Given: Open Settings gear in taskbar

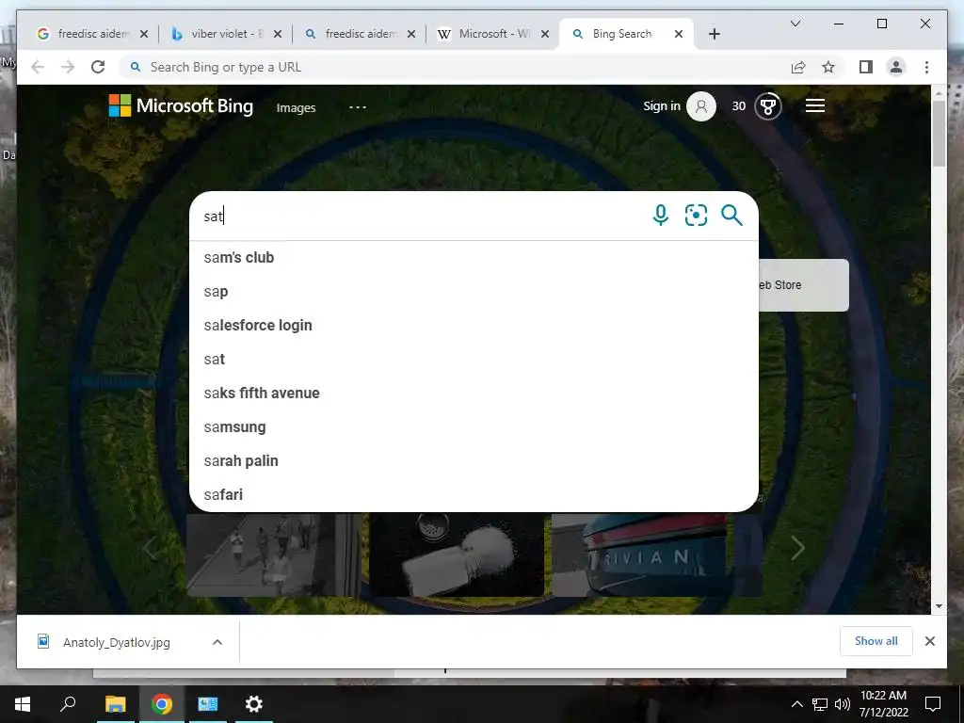Looking at the screenshot, I should (x=254, y=704).
